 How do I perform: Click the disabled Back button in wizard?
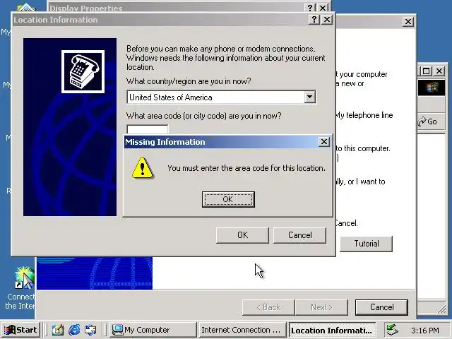point(268,307)
